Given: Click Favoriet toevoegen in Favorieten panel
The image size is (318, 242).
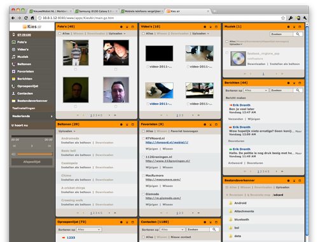Looking at the screenshot, I should tap(184, 131).
